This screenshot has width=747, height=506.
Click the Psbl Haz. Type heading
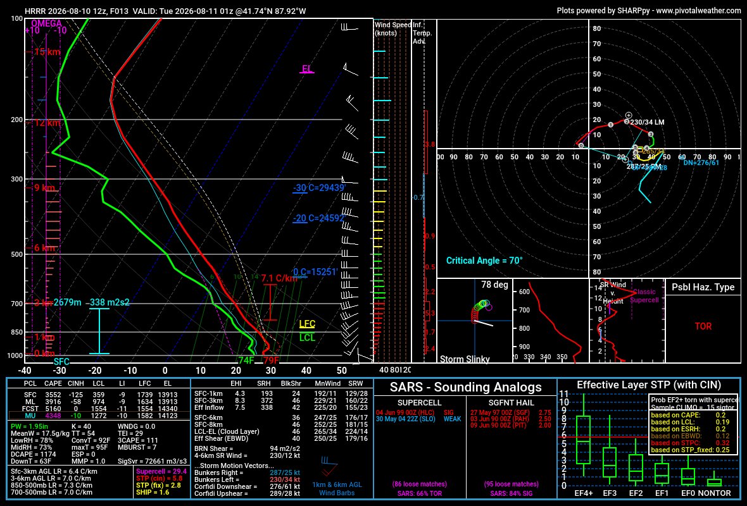point(703,287)
